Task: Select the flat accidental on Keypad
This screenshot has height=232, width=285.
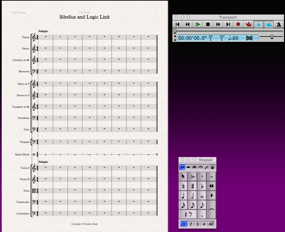Action: coord(202,186)
